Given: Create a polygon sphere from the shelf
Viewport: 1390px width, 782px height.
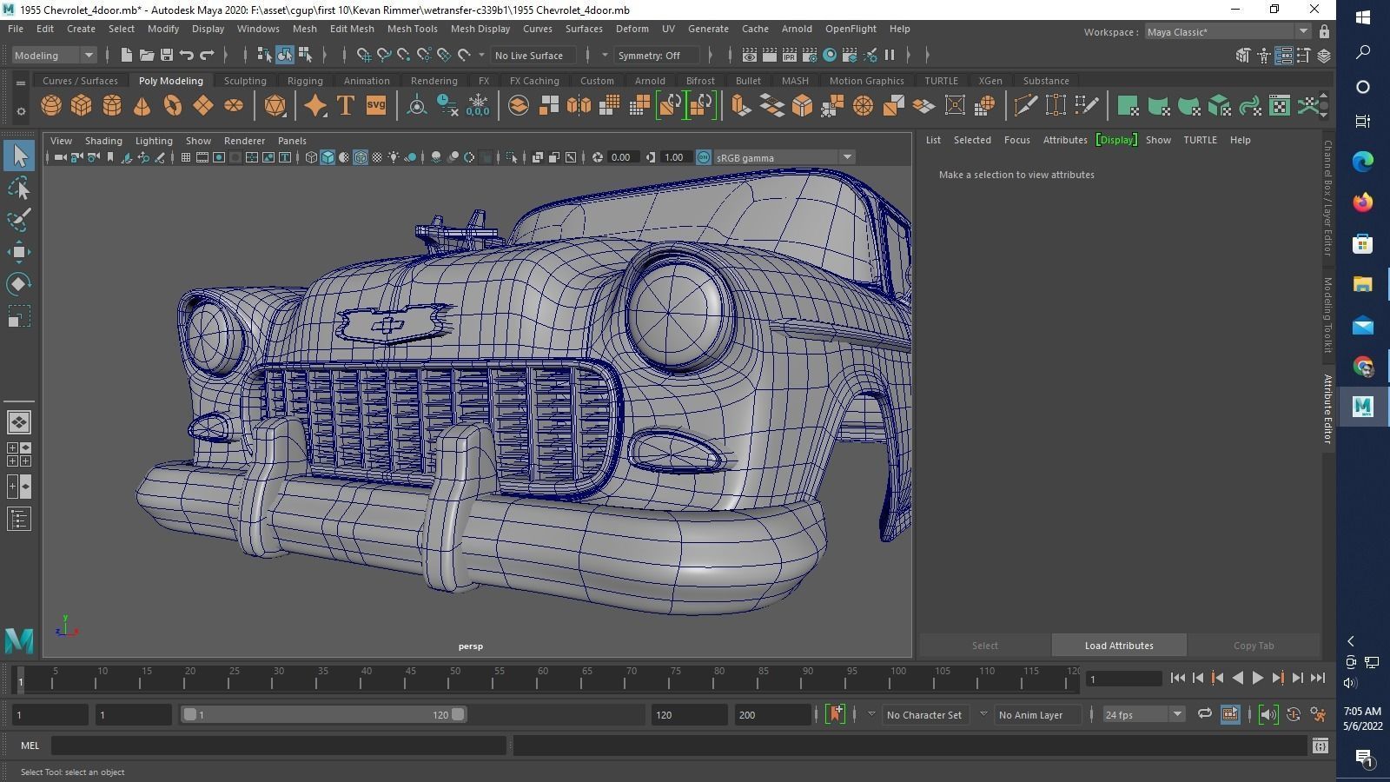Looking at the screenshot, I should tap(52, 105).
